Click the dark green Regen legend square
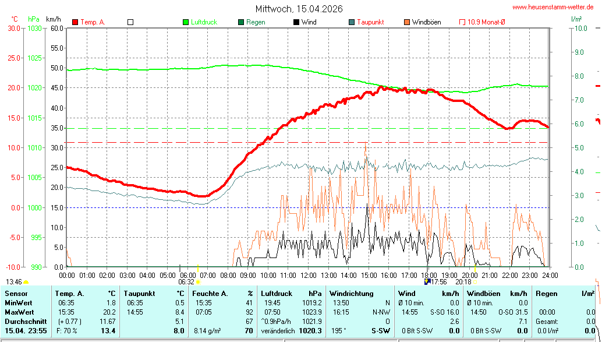 (x=241, y=22)
